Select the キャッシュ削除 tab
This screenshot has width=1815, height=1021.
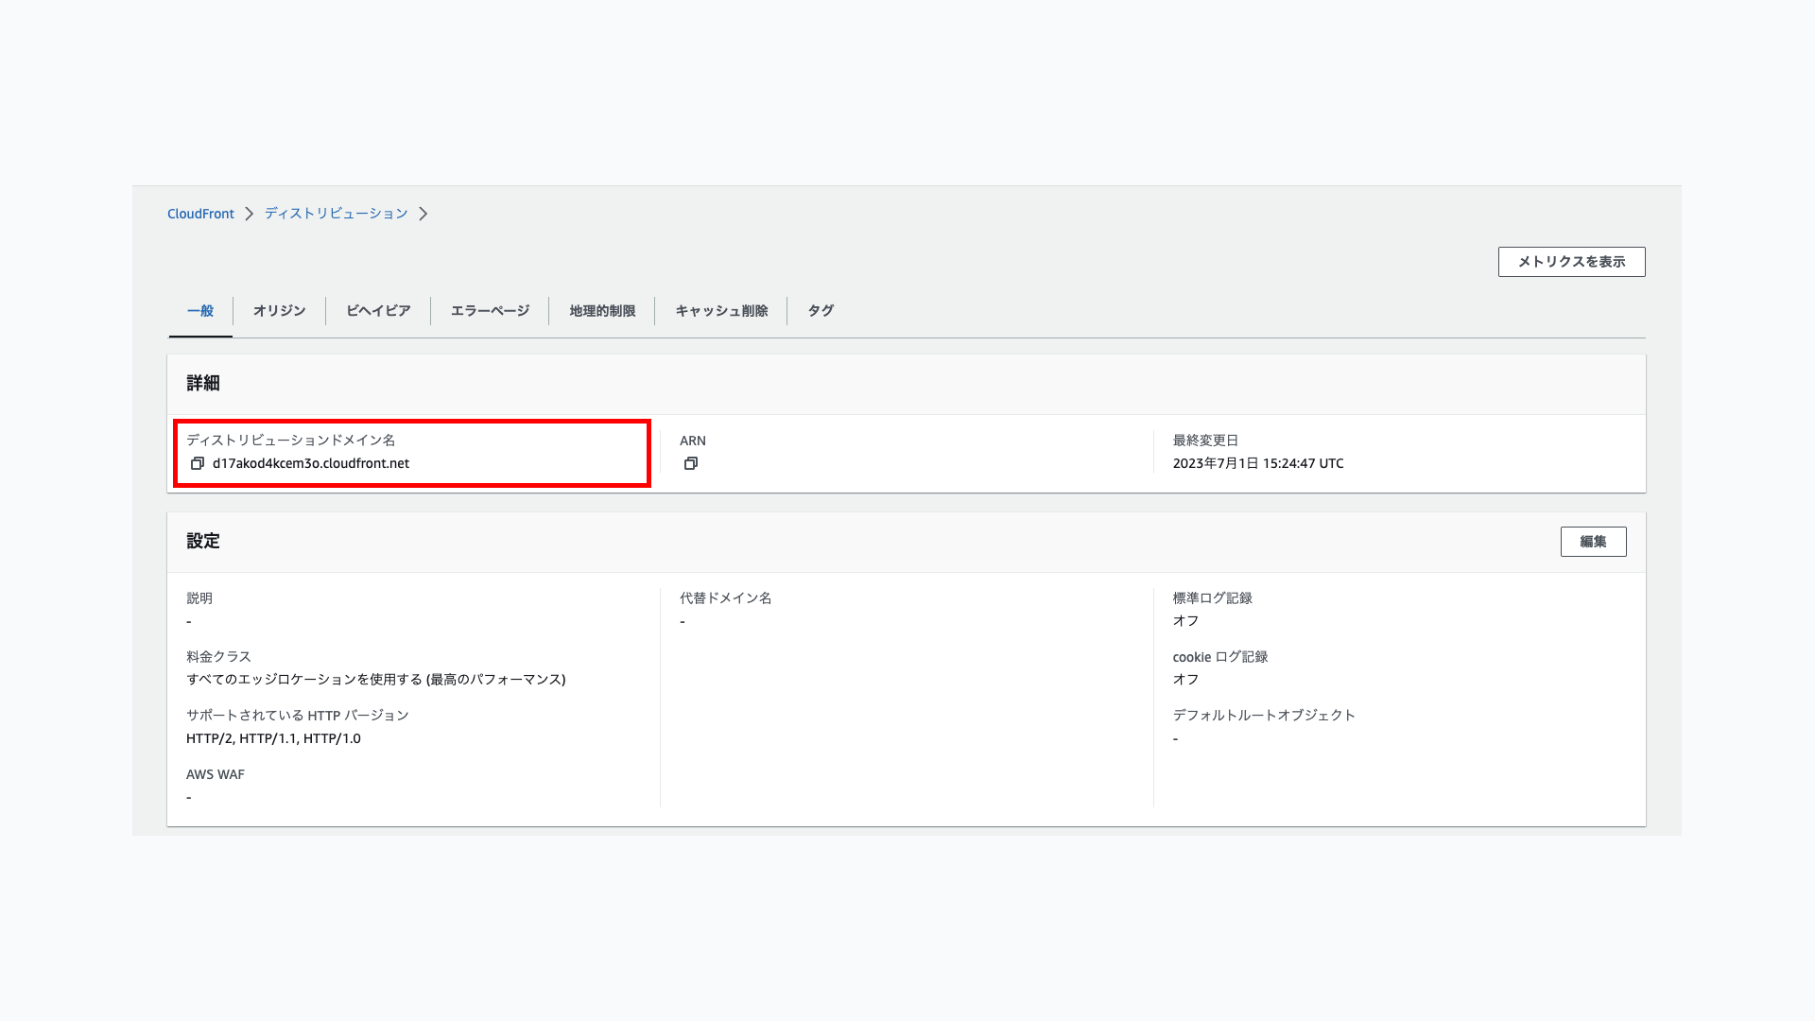[721, 311]
